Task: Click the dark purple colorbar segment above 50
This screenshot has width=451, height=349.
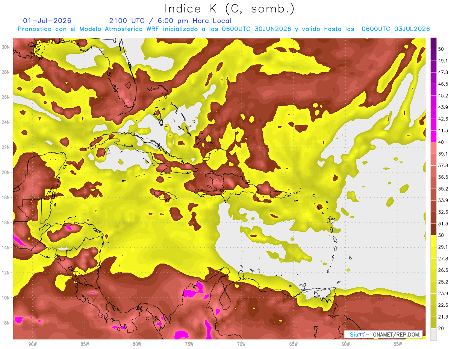Action: 433,44
